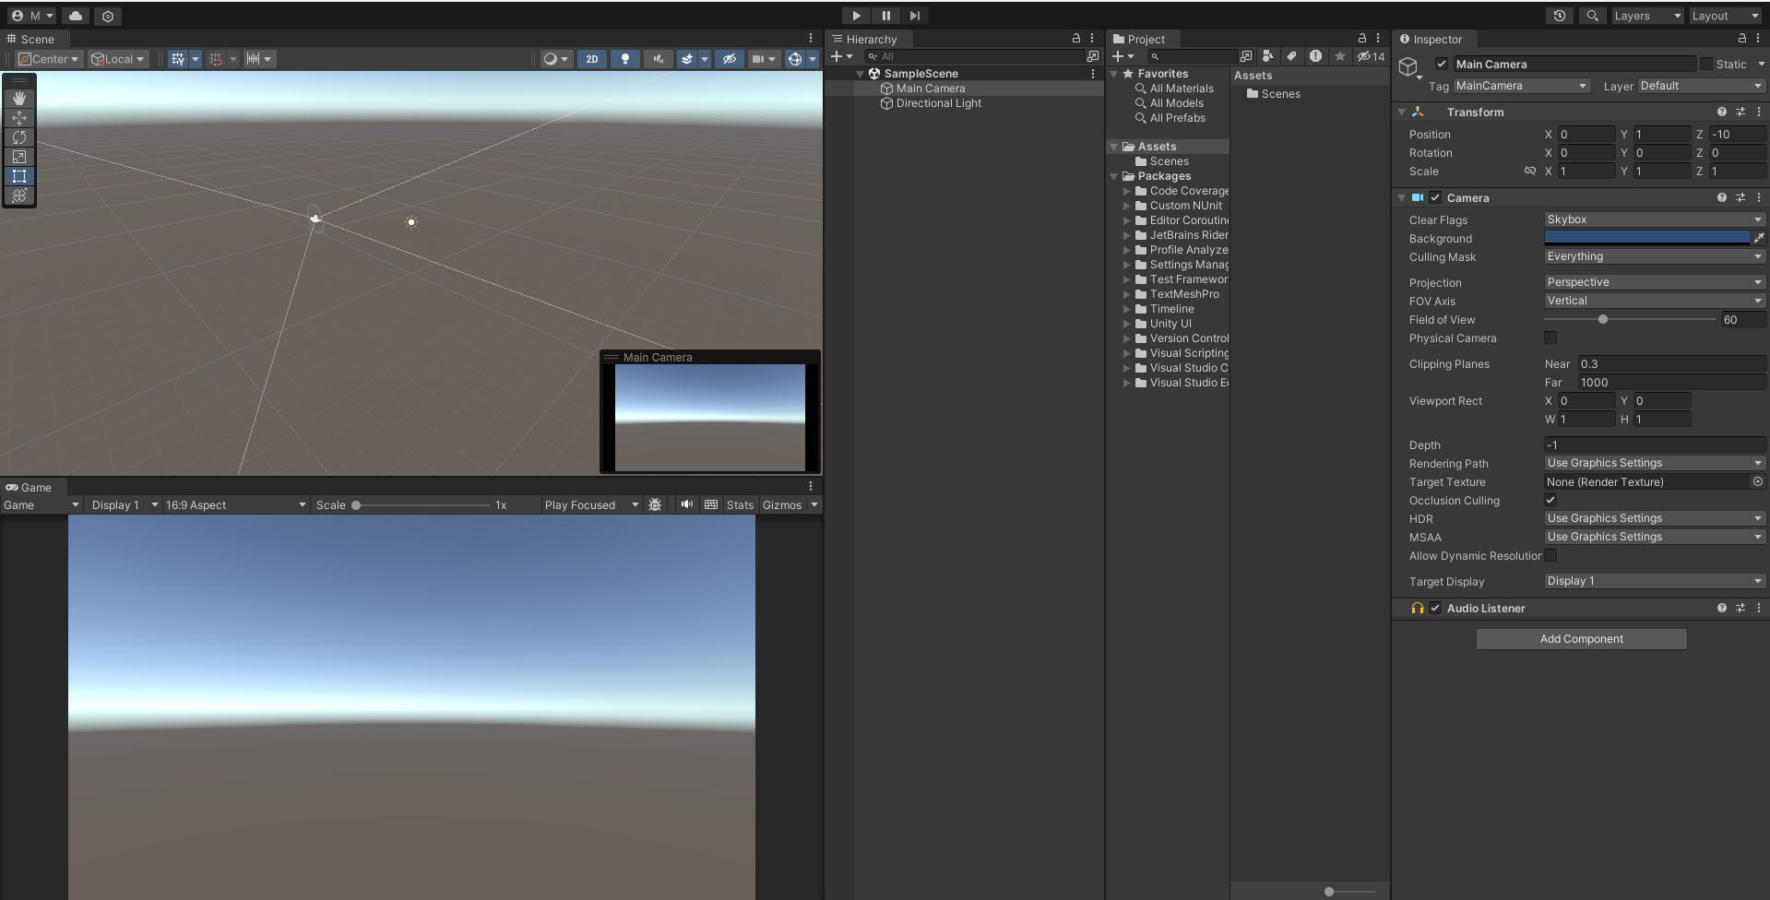Image resolution: width=1770 pixels, height=900 pixels.
Task: Enable the Physical Camera checkbox
Action: click(x=1550, y=337)
